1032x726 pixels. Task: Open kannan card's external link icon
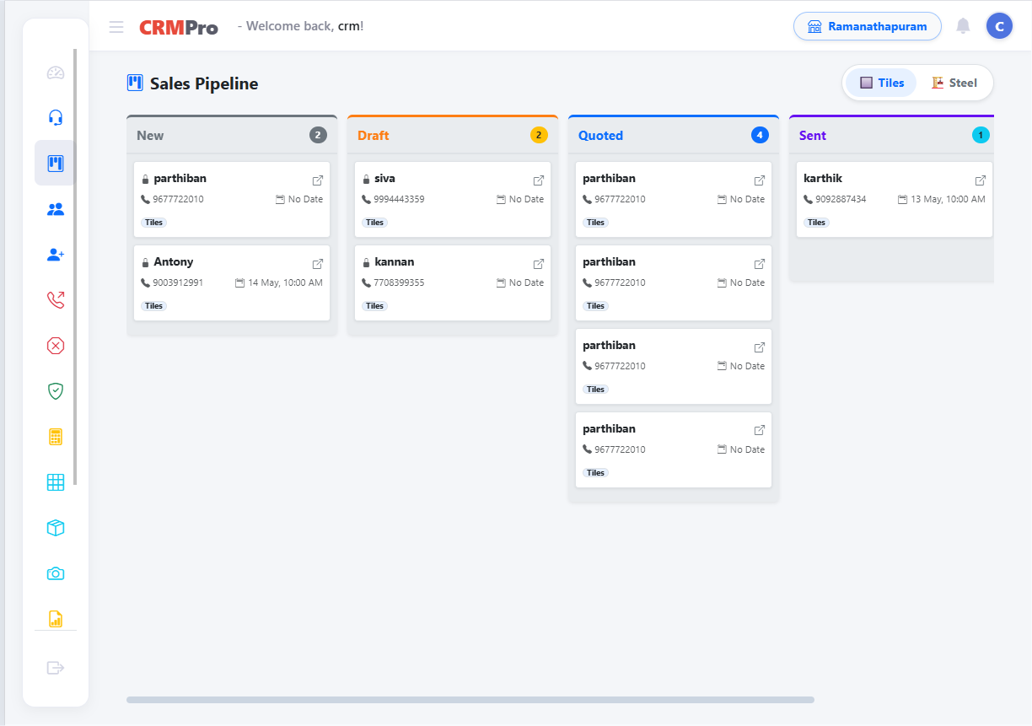pos(539,264)
